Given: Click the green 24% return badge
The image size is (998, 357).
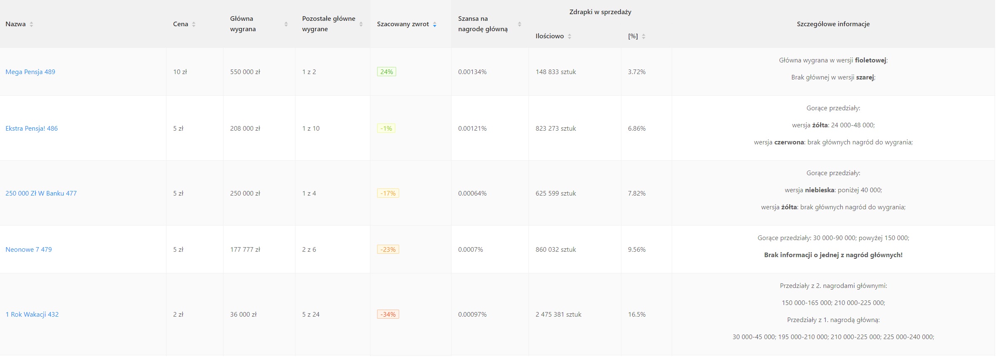Looking at the screenshot, I should (x=387, y=72).
